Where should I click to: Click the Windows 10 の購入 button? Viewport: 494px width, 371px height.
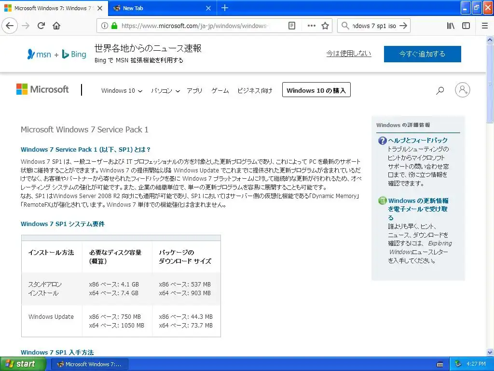coord(316,90)
